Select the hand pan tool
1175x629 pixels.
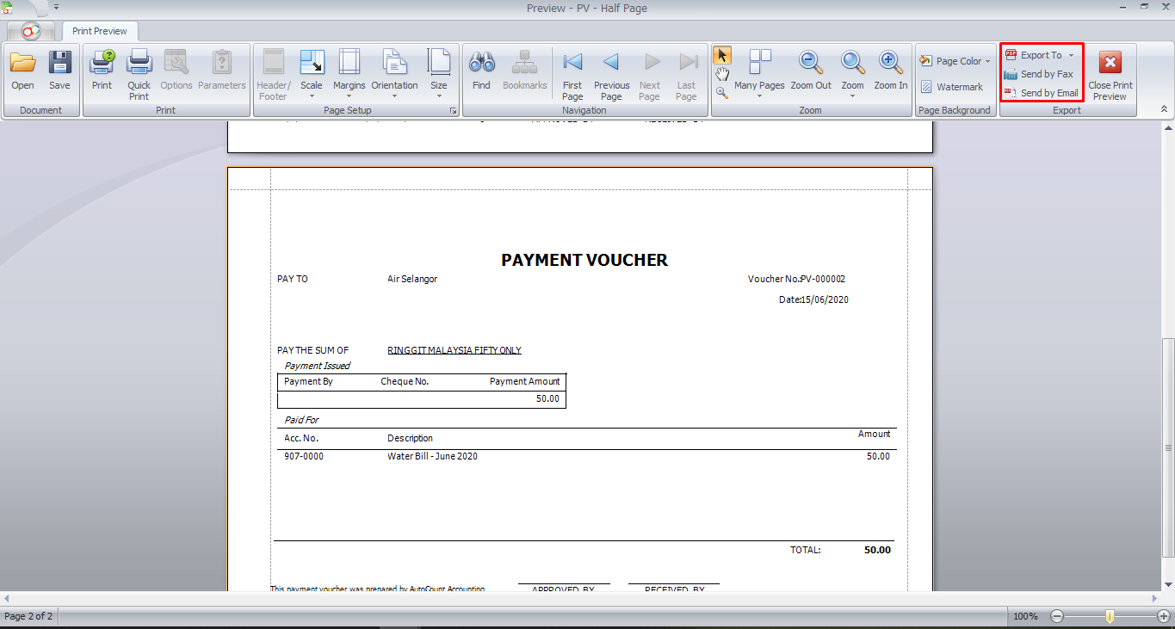[722, 75]
